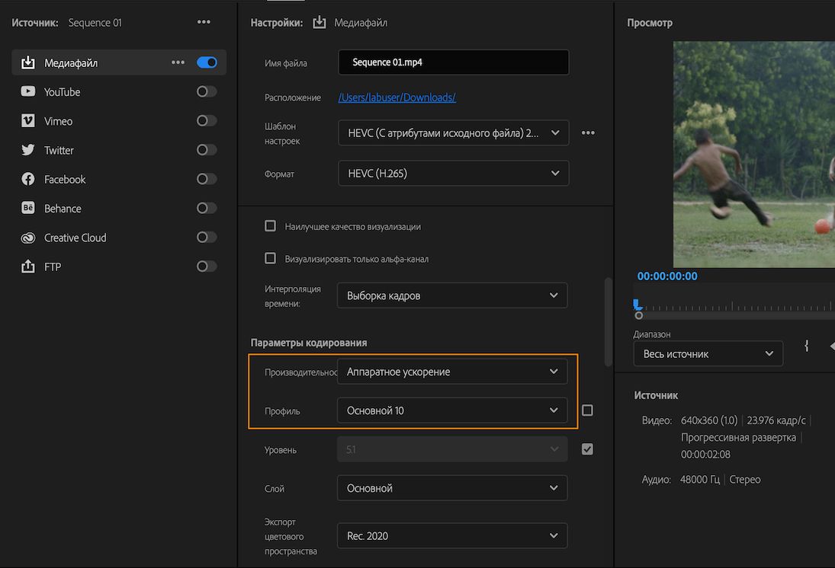Select the Медиафайл destination item
Screen dimensions: 835x568
71,63
